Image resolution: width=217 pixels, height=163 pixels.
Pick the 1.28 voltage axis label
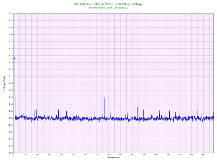point(11,49)
